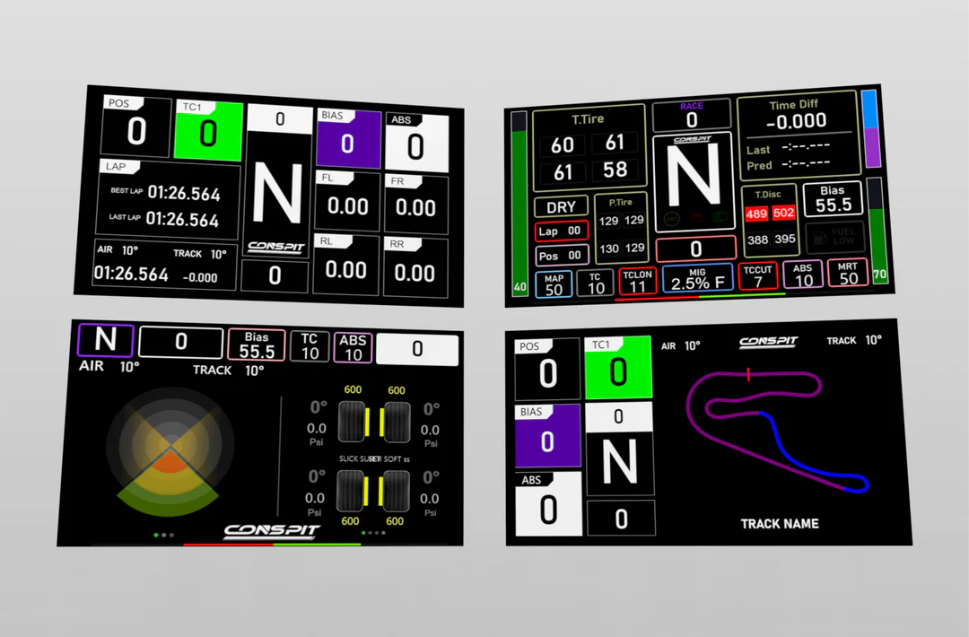Click the DRY weather indicator box
This screenshot has height=637, width=969.
[x=562, y=206]
